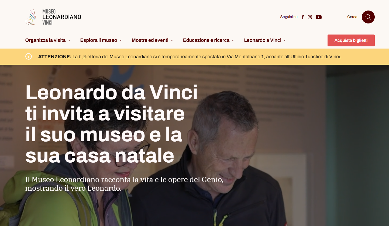Click the ATTENZIONE notice banner text
This screenshot has width=389, height=226.
point(190,57)
